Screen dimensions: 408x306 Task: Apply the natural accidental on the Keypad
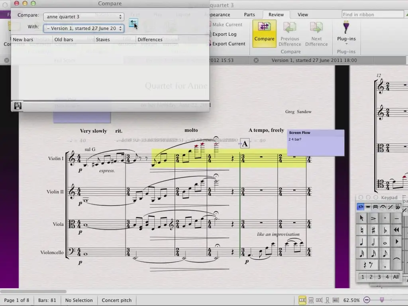coord(362,230)
